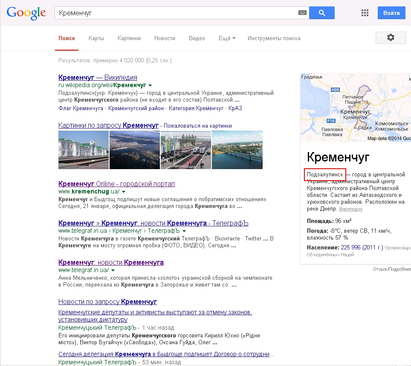
Task: Switch to the Картинки tab
Action: [129, 38]
